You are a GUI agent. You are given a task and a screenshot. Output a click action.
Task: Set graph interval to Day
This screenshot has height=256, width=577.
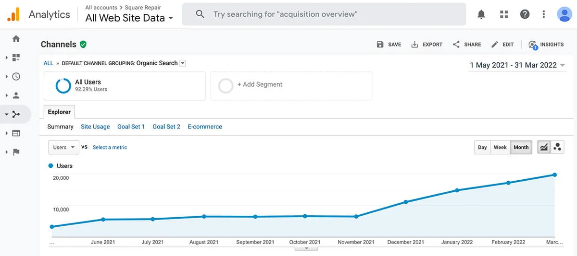[482, 147]
